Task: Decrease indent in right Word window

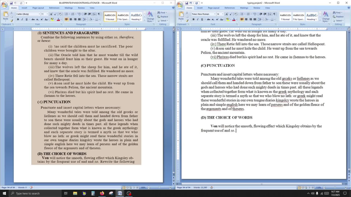Action: 260,14
